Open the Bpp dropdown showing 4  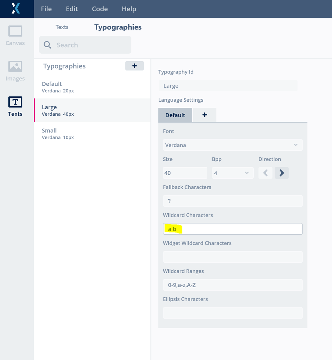(233, 173)
